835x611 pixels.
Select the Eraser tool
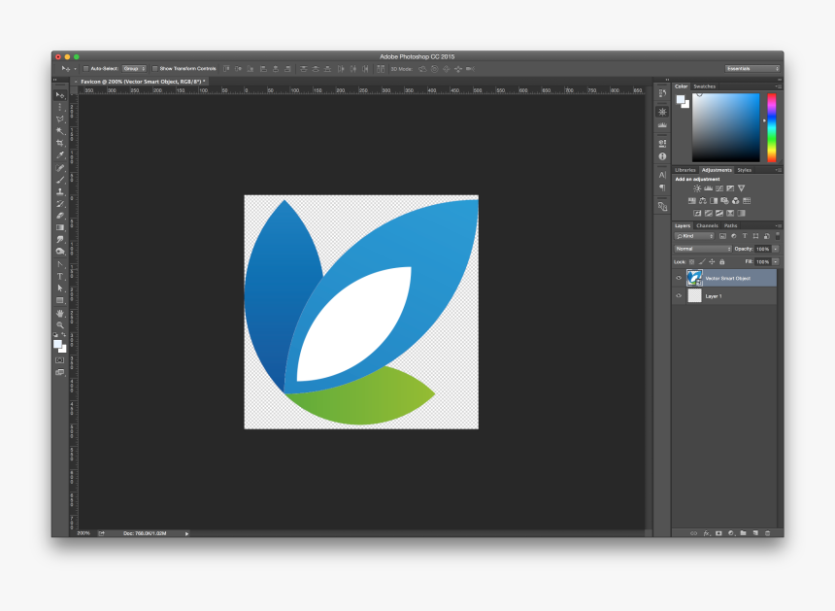pyautogui.click(x=60, y=216)
